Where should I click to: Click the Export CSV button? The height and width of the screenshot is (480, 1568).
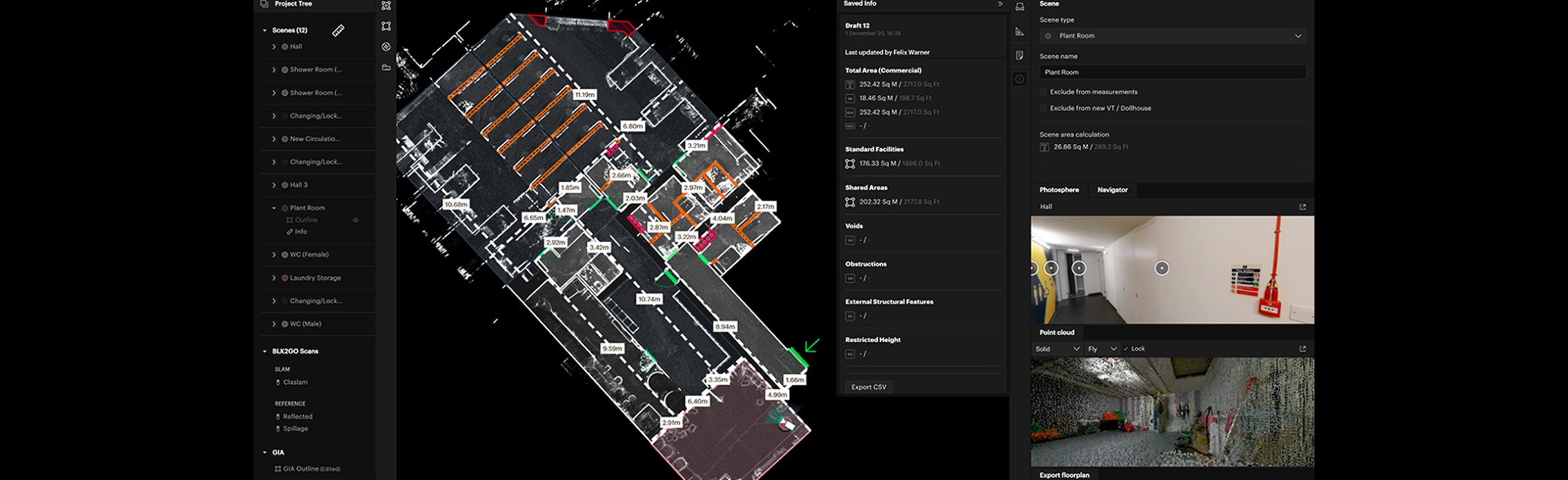869,387
